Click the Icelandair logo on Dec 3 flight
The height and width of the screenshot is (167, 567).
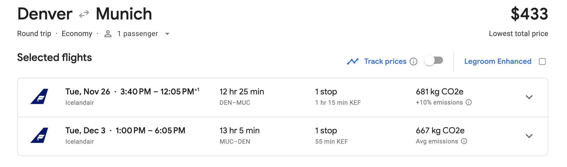[39, 135]
